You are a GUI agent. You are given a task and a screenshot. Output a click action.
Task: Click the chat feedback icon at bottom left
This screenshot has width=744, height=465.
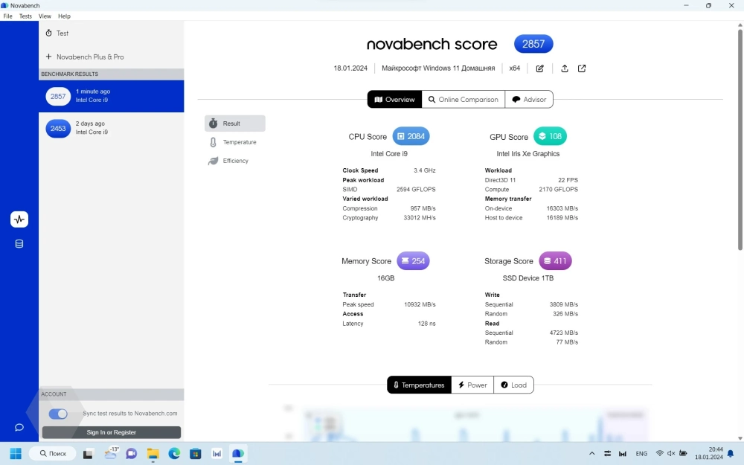coord(19,427)
